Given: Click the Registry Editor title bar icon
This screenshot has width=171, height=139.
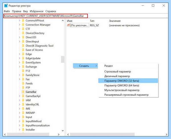Looking at the screenshot, I should point(6,6).
